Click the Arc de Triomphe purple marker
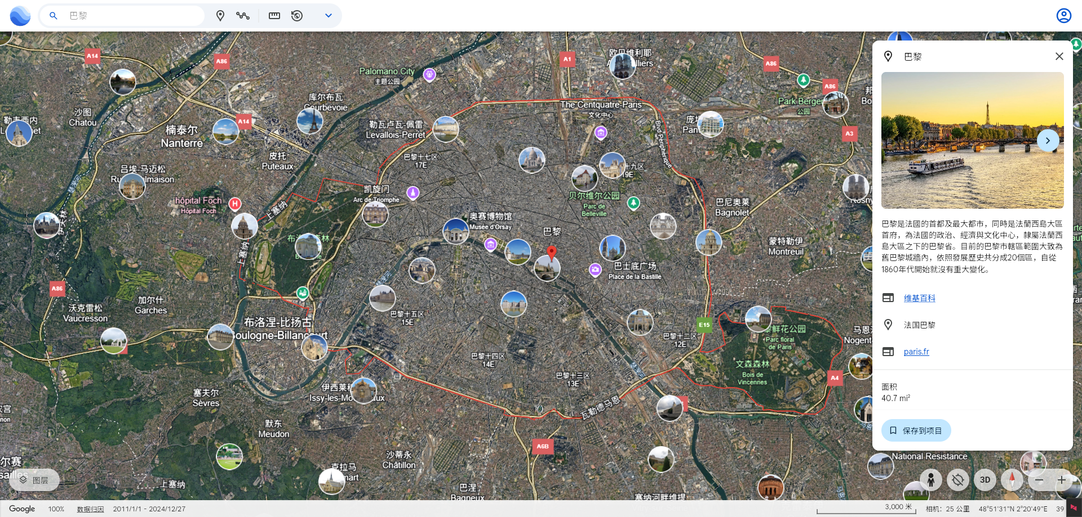This screenshot has width=1082, height=517. (x=413, y=193)
